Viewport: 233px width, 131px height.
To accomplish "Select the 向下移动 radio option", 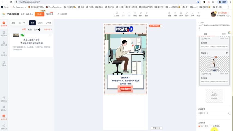I will pyautogui.click(x=211, y=126).
